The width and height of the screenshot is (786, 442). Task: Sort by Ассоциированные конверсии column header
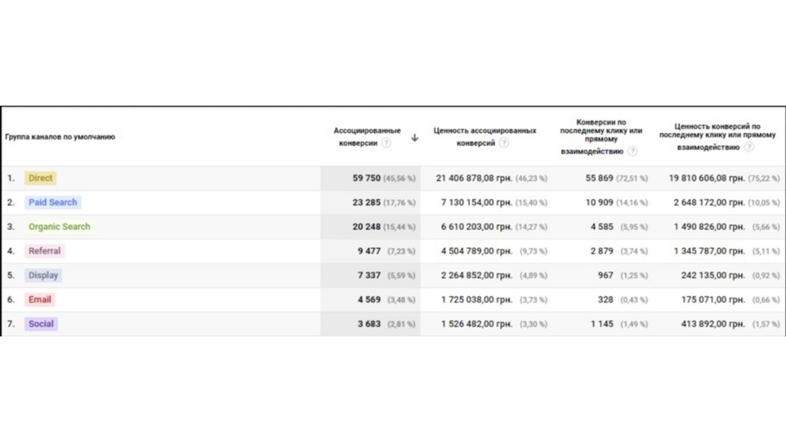367,137
